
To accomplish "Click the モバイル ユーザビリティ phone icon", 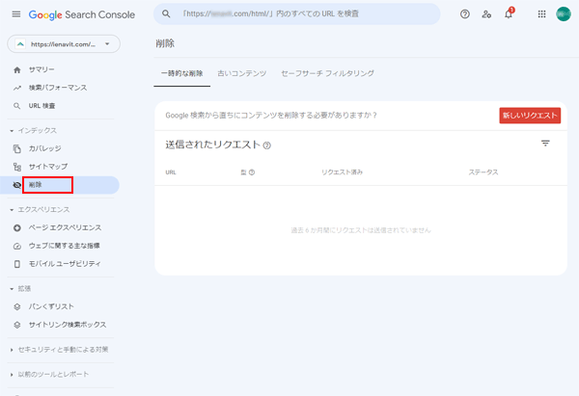I will click(x=17, y=264).
